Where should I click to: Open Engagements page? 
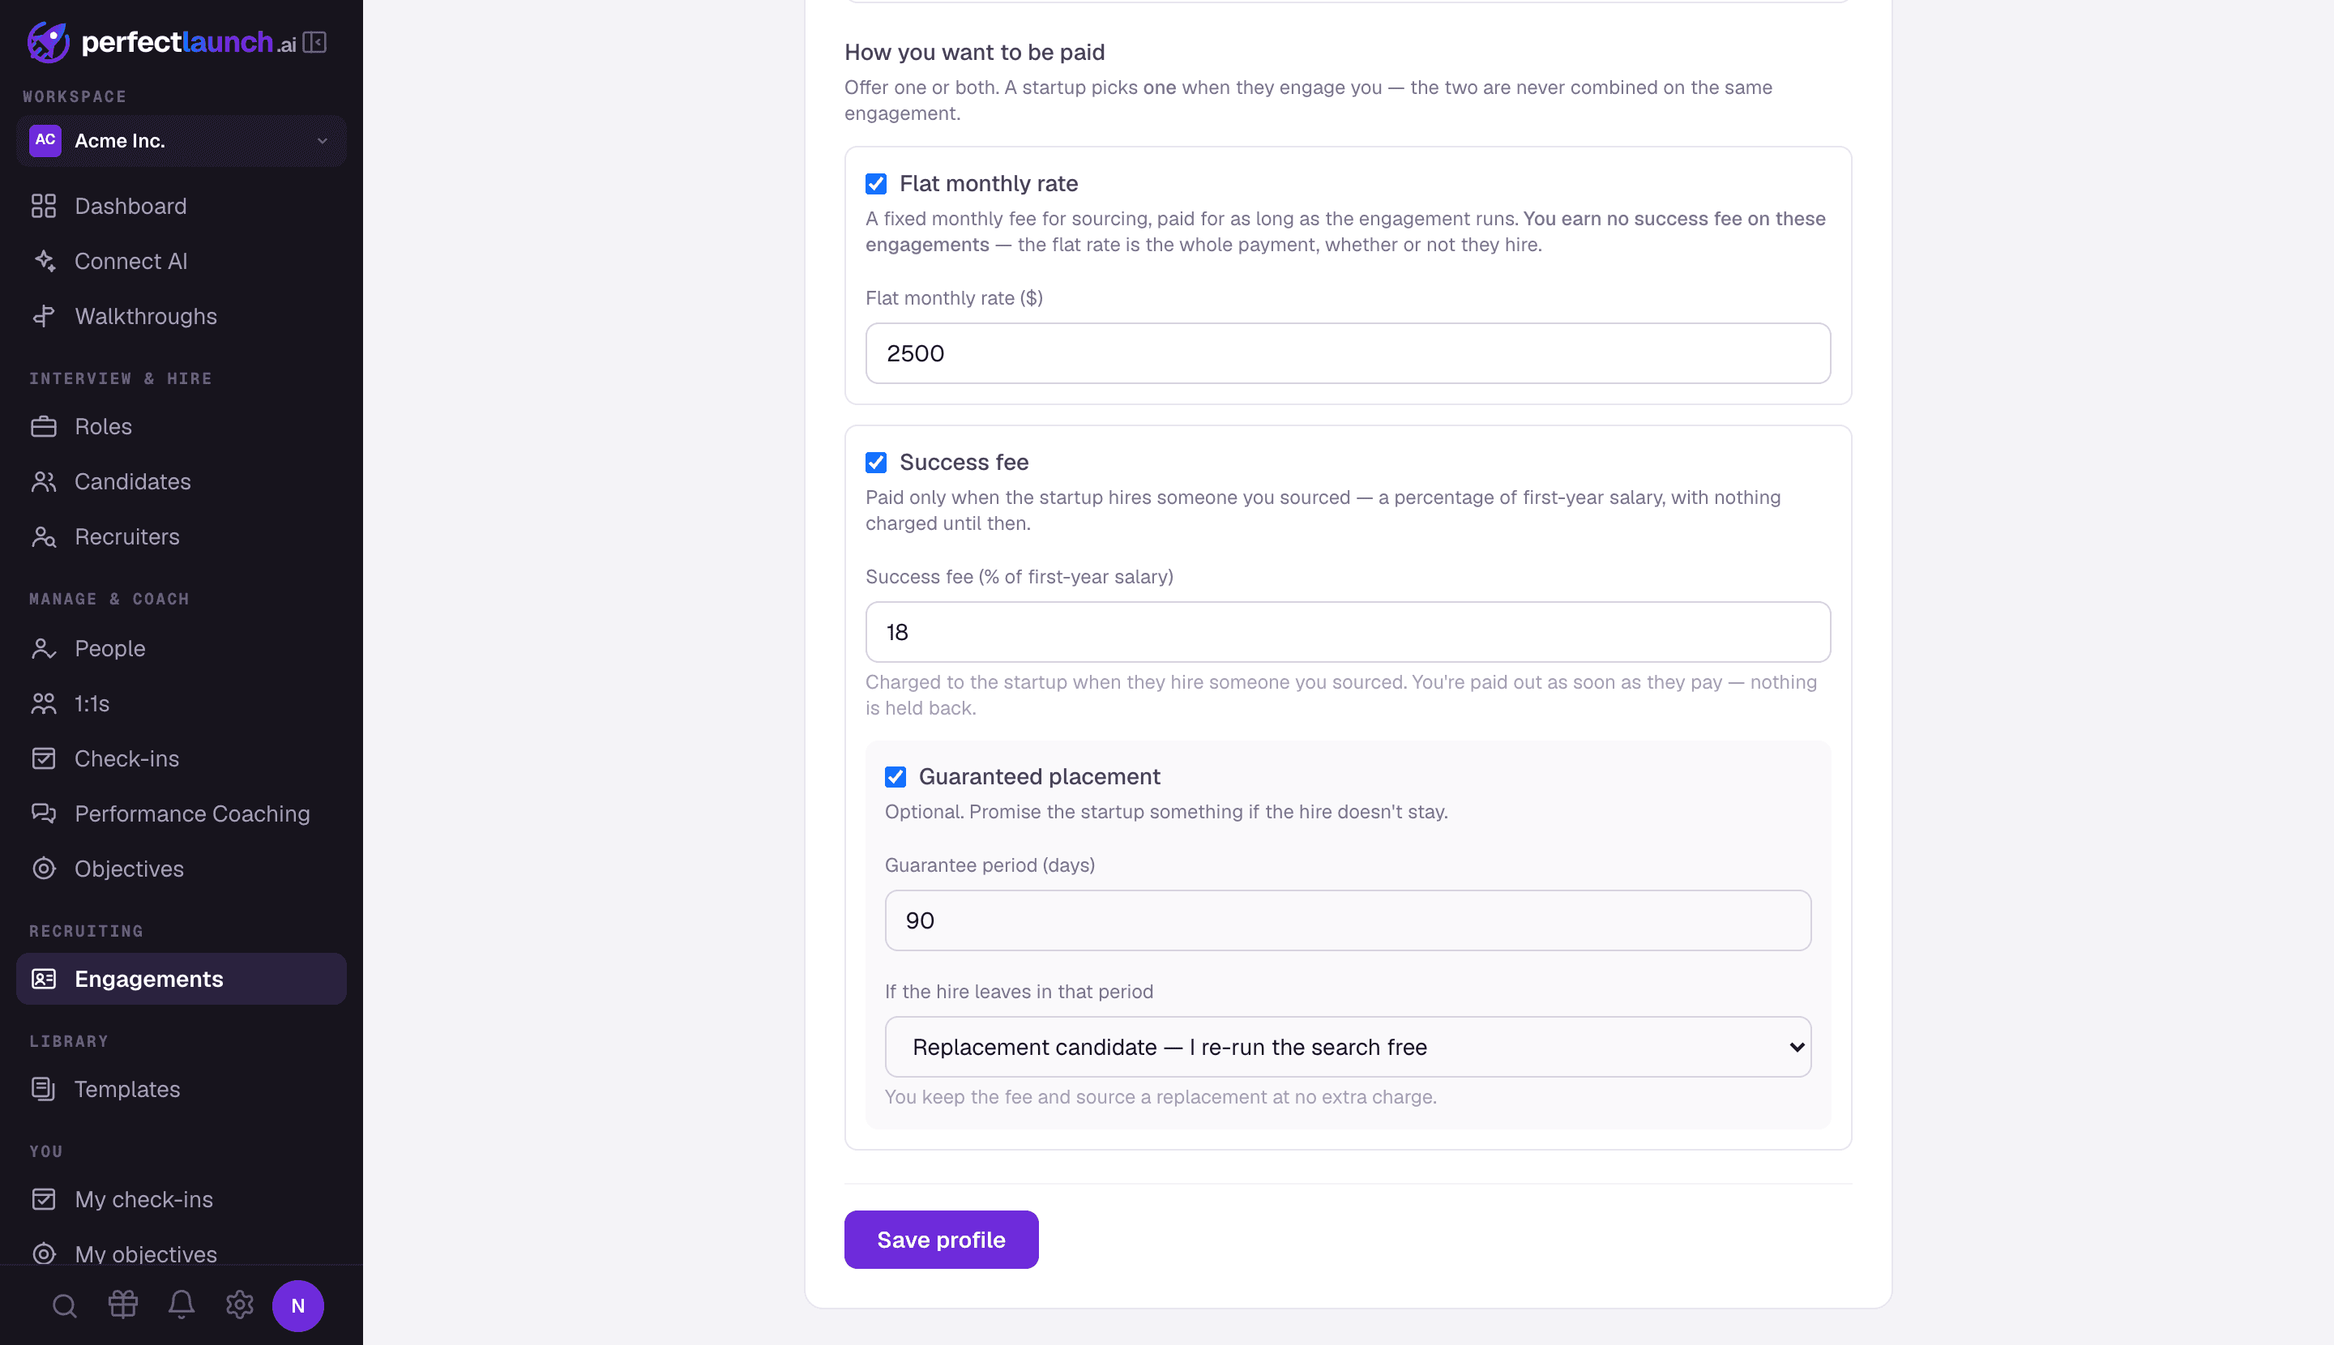pos(181,980)
